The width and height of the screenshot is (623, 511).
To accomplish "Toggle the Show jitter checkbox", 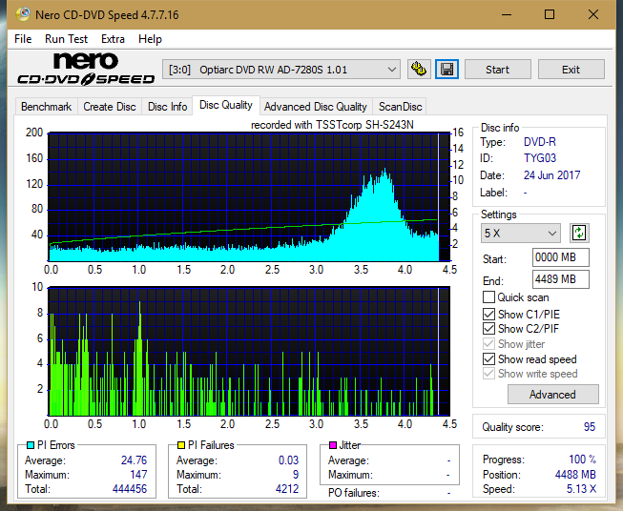I will (x=488, y=344).
